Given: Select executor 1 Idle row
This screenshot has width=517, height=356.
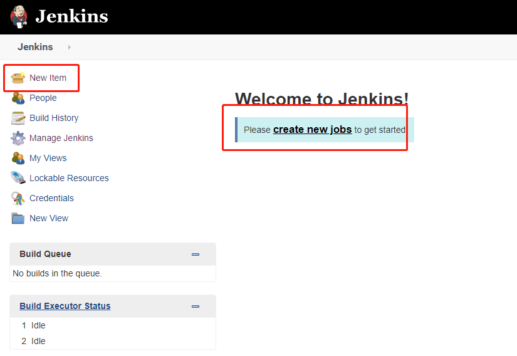Looking at the screenshot, I should [113, 325].
